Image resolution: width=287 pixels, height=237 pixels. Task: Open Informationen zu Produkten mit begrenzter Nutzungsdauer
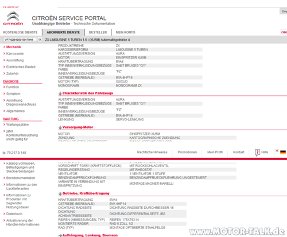coord(18,201)
